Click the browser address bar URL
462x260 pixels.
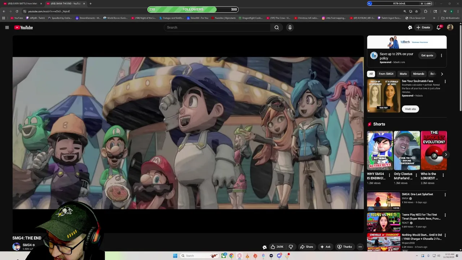tap(49, 11)
